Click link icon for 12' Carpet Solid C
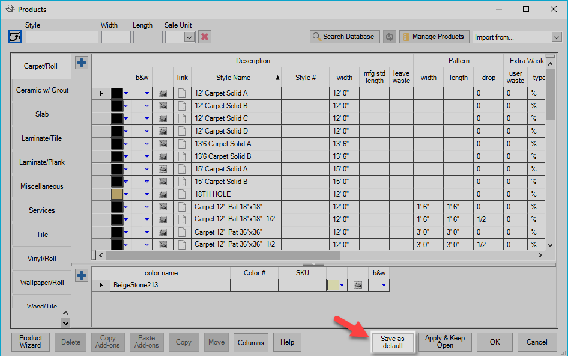 coord(182,118)
